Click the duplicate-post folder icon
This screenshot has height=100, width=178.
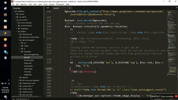pyautogui.click(x=21, y=92)
